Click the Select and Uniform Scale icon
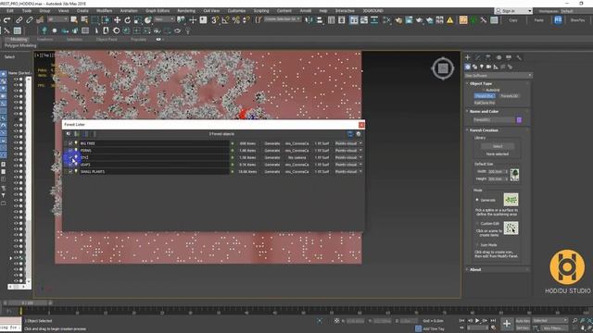 (138, 20)
